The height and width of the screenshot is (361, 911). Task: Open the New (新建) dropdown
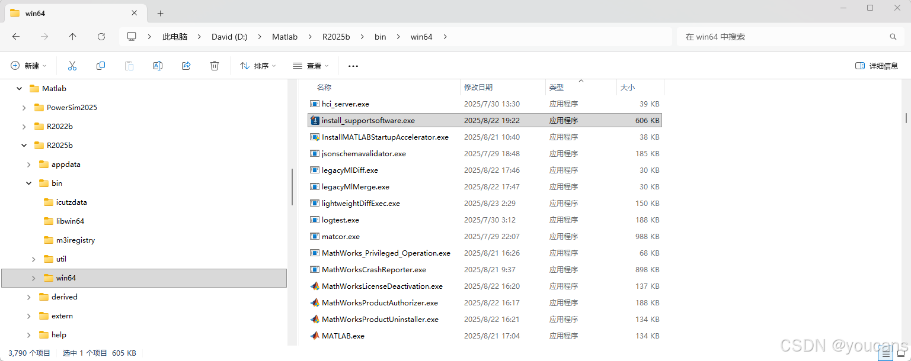coord(28,66)
